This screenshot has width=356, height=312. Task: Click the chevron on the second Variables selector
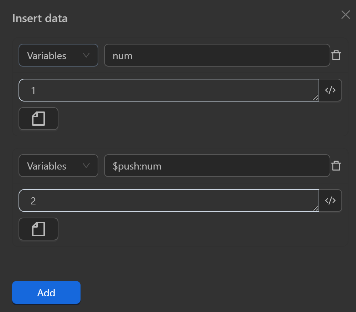(x=87, y=166)
